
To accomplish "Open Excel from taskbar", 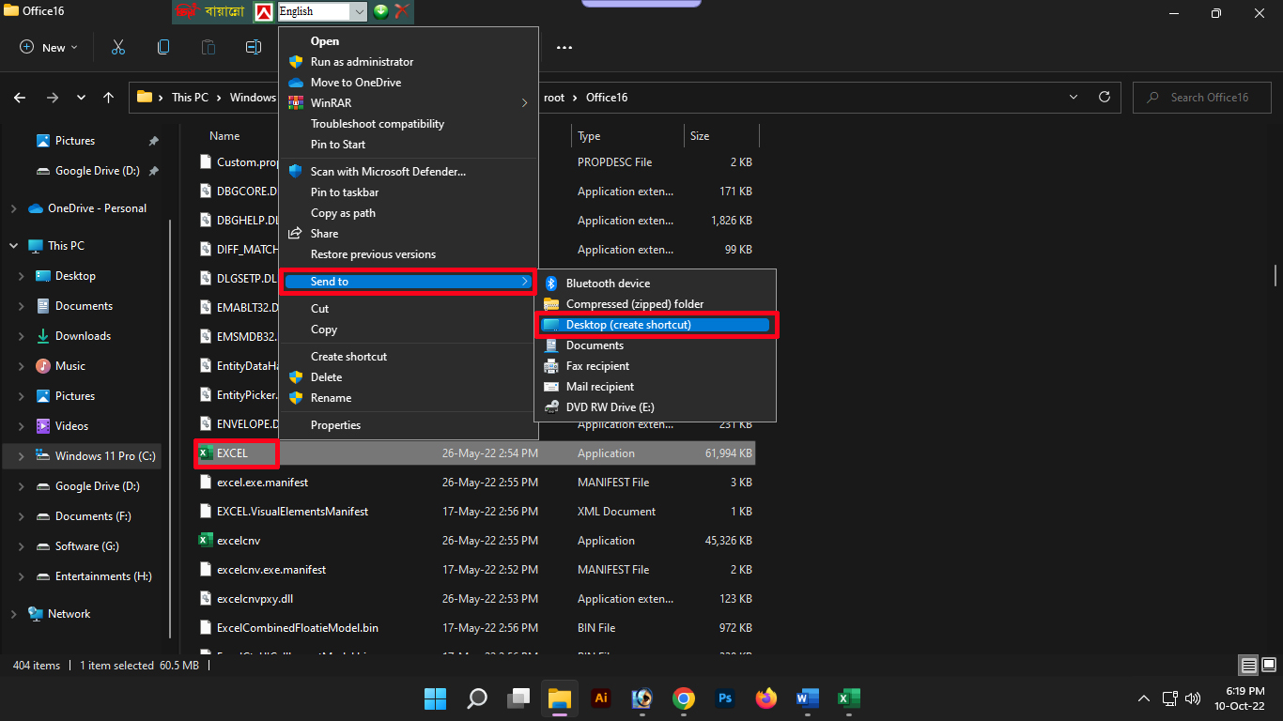I will [849, 698].
